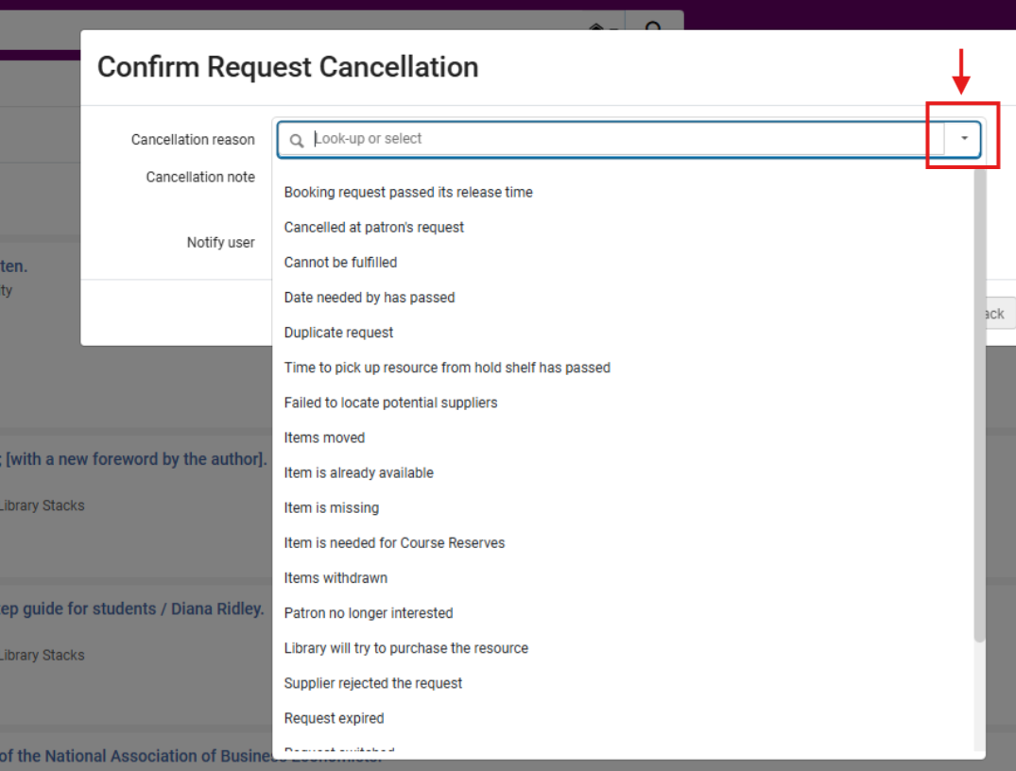Click the magnifier icon in Cancellation reason field
Viewport: 1016px width, 771px height.
point(297,140)
